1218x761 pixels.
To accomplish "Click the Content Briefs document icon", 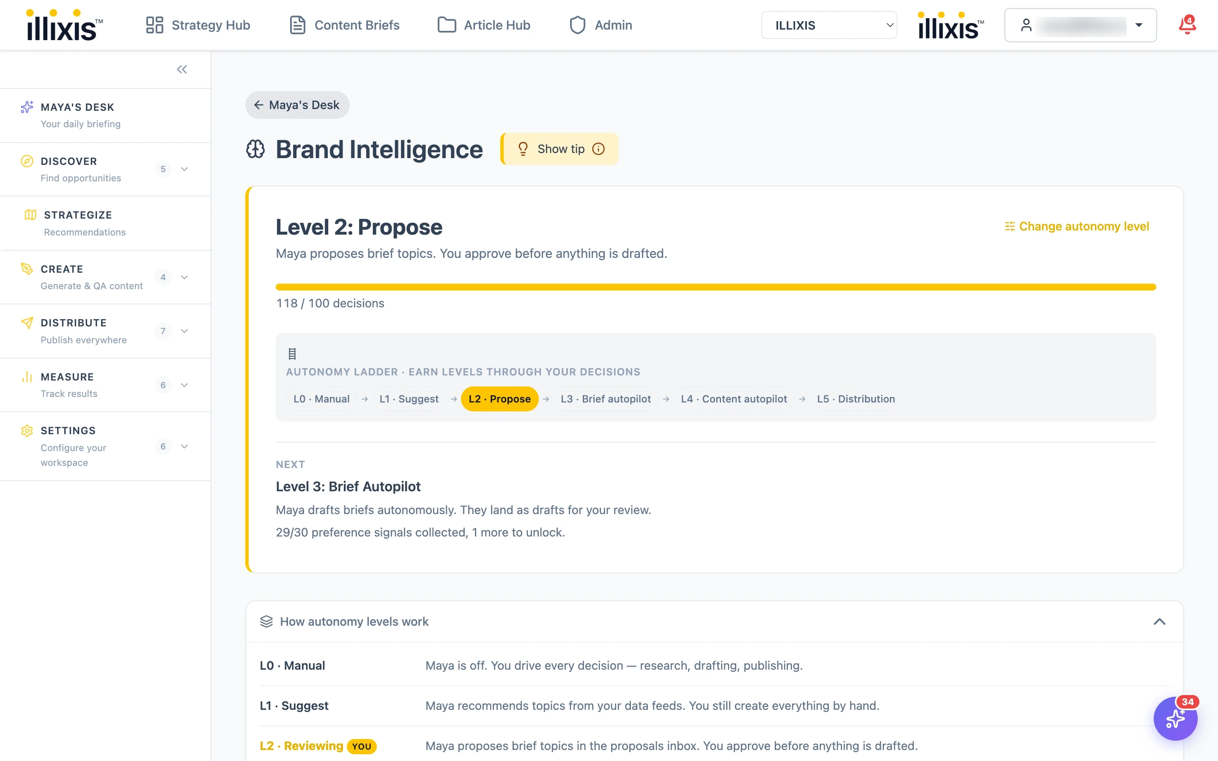I will (297, 25).
